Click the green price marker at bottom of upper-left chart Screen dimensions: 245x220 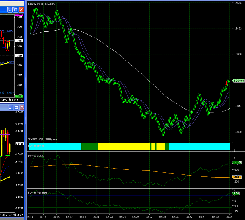(x=19, y=97)
